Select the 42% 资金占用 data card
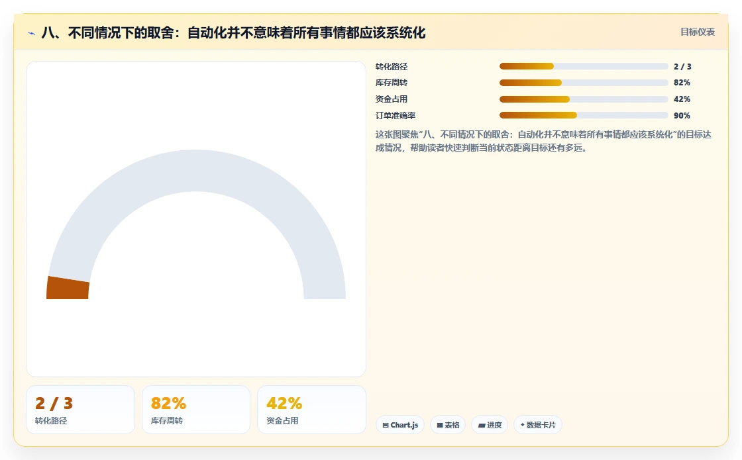Screen dimensions: 742x460 click(x=311, y=410)
